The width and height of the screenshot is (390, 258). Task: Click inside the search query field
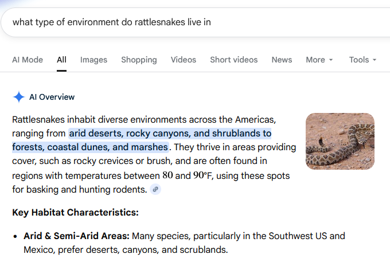172,22
